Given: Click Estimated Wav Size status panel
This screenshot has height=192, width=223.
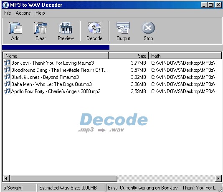Looking at the screenshot, I should tap(71, 187).
